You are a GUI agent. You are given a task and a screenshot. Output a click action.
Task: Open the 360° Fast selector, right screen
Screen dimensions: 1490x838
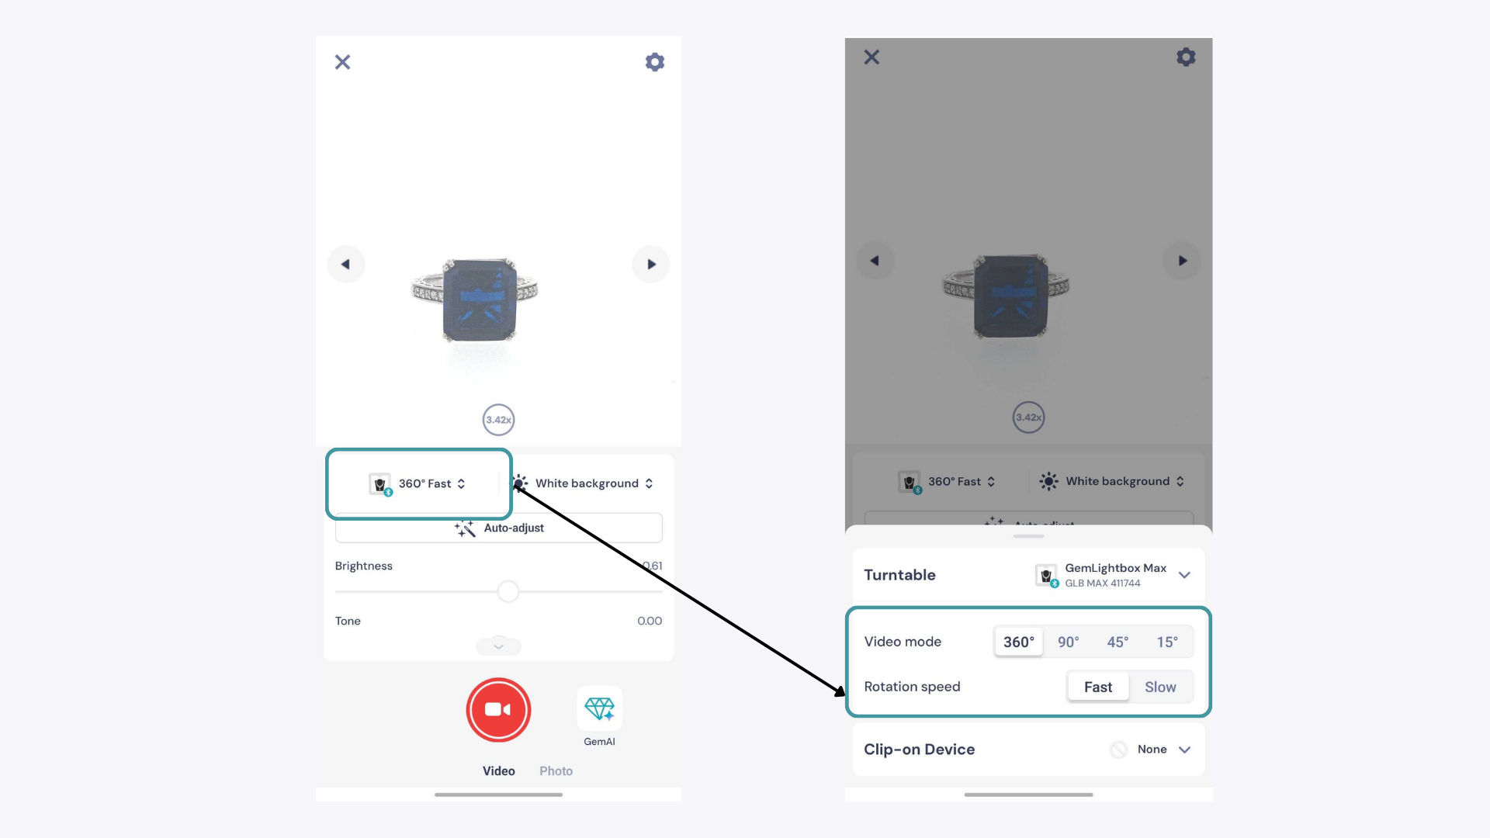(x=947, y=482)
